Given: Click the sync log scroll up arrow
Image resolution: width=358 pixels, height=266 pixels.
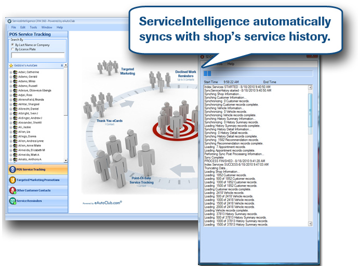Looking at the screenshot, I should (x=310, y=87).
